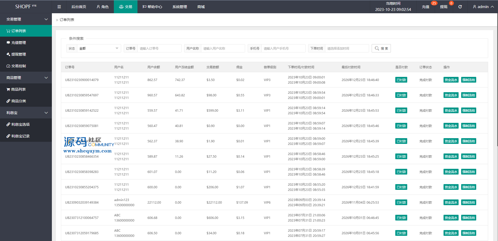Image resolution: width=498 pixels, height=241 pixels.
Task: Click the admin user avatar icon
Action: coord(475,7)
